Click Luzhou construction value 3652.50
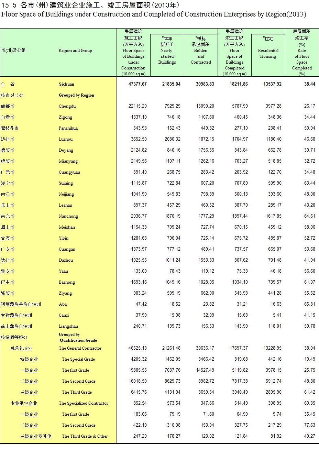Viewport: 319px width, 449px height. click(139, 139)
